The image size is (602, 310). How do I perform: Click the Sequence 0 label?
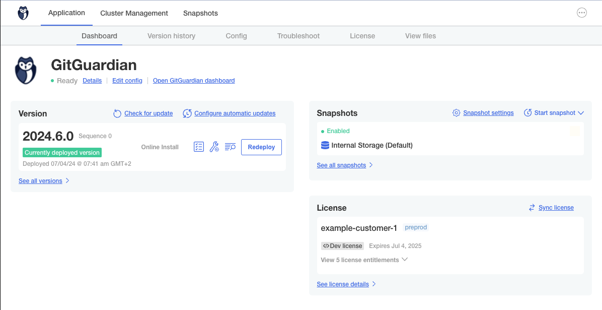click(95, 136)
